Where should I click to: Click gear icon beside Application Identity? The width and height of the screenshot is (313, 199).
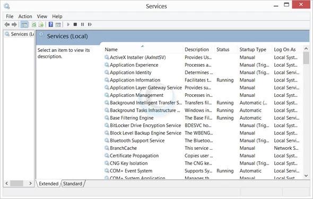pyautogui.click(x=107, y=73)
